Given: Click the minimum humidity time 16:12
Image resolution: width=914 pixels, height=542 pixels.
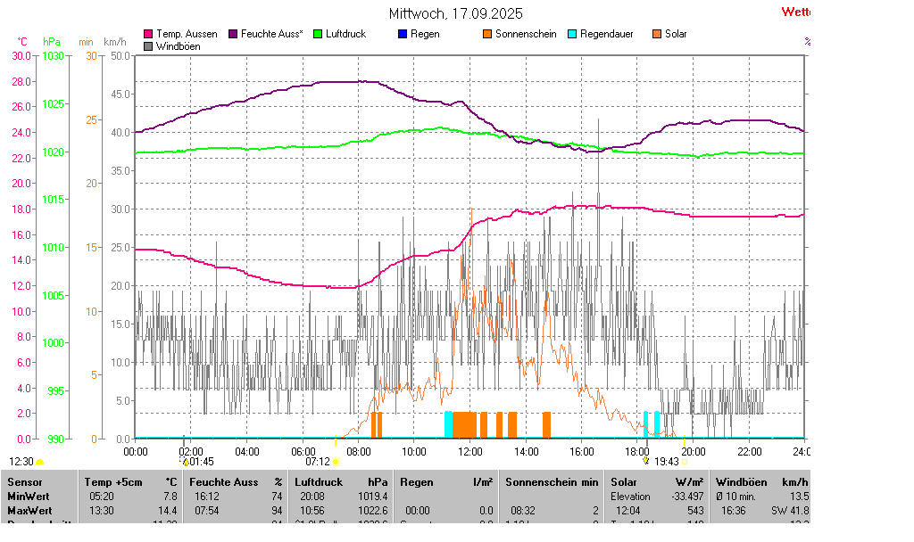Looking at the screenshot, I should 207,497.
